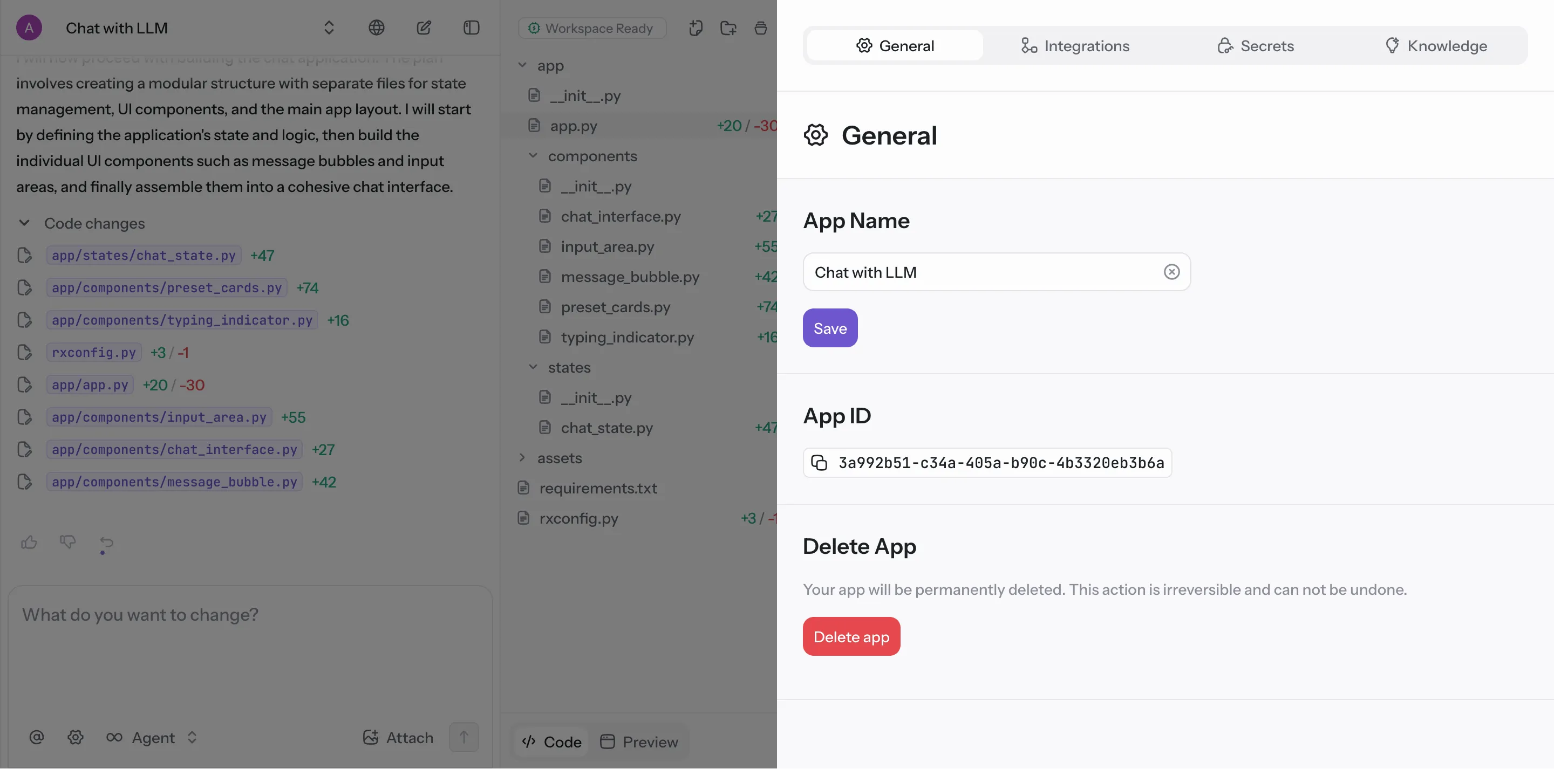
Task: Click the new chat edit icon
Action: [424, 28]
